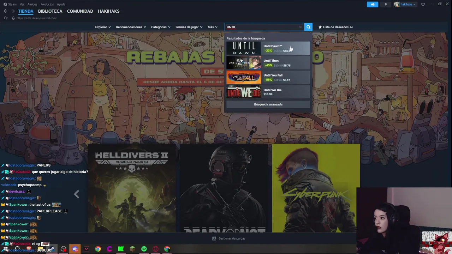452x254 pixels.
Task: Open OBS Studio from the taskbar
Action: (63, 249)
